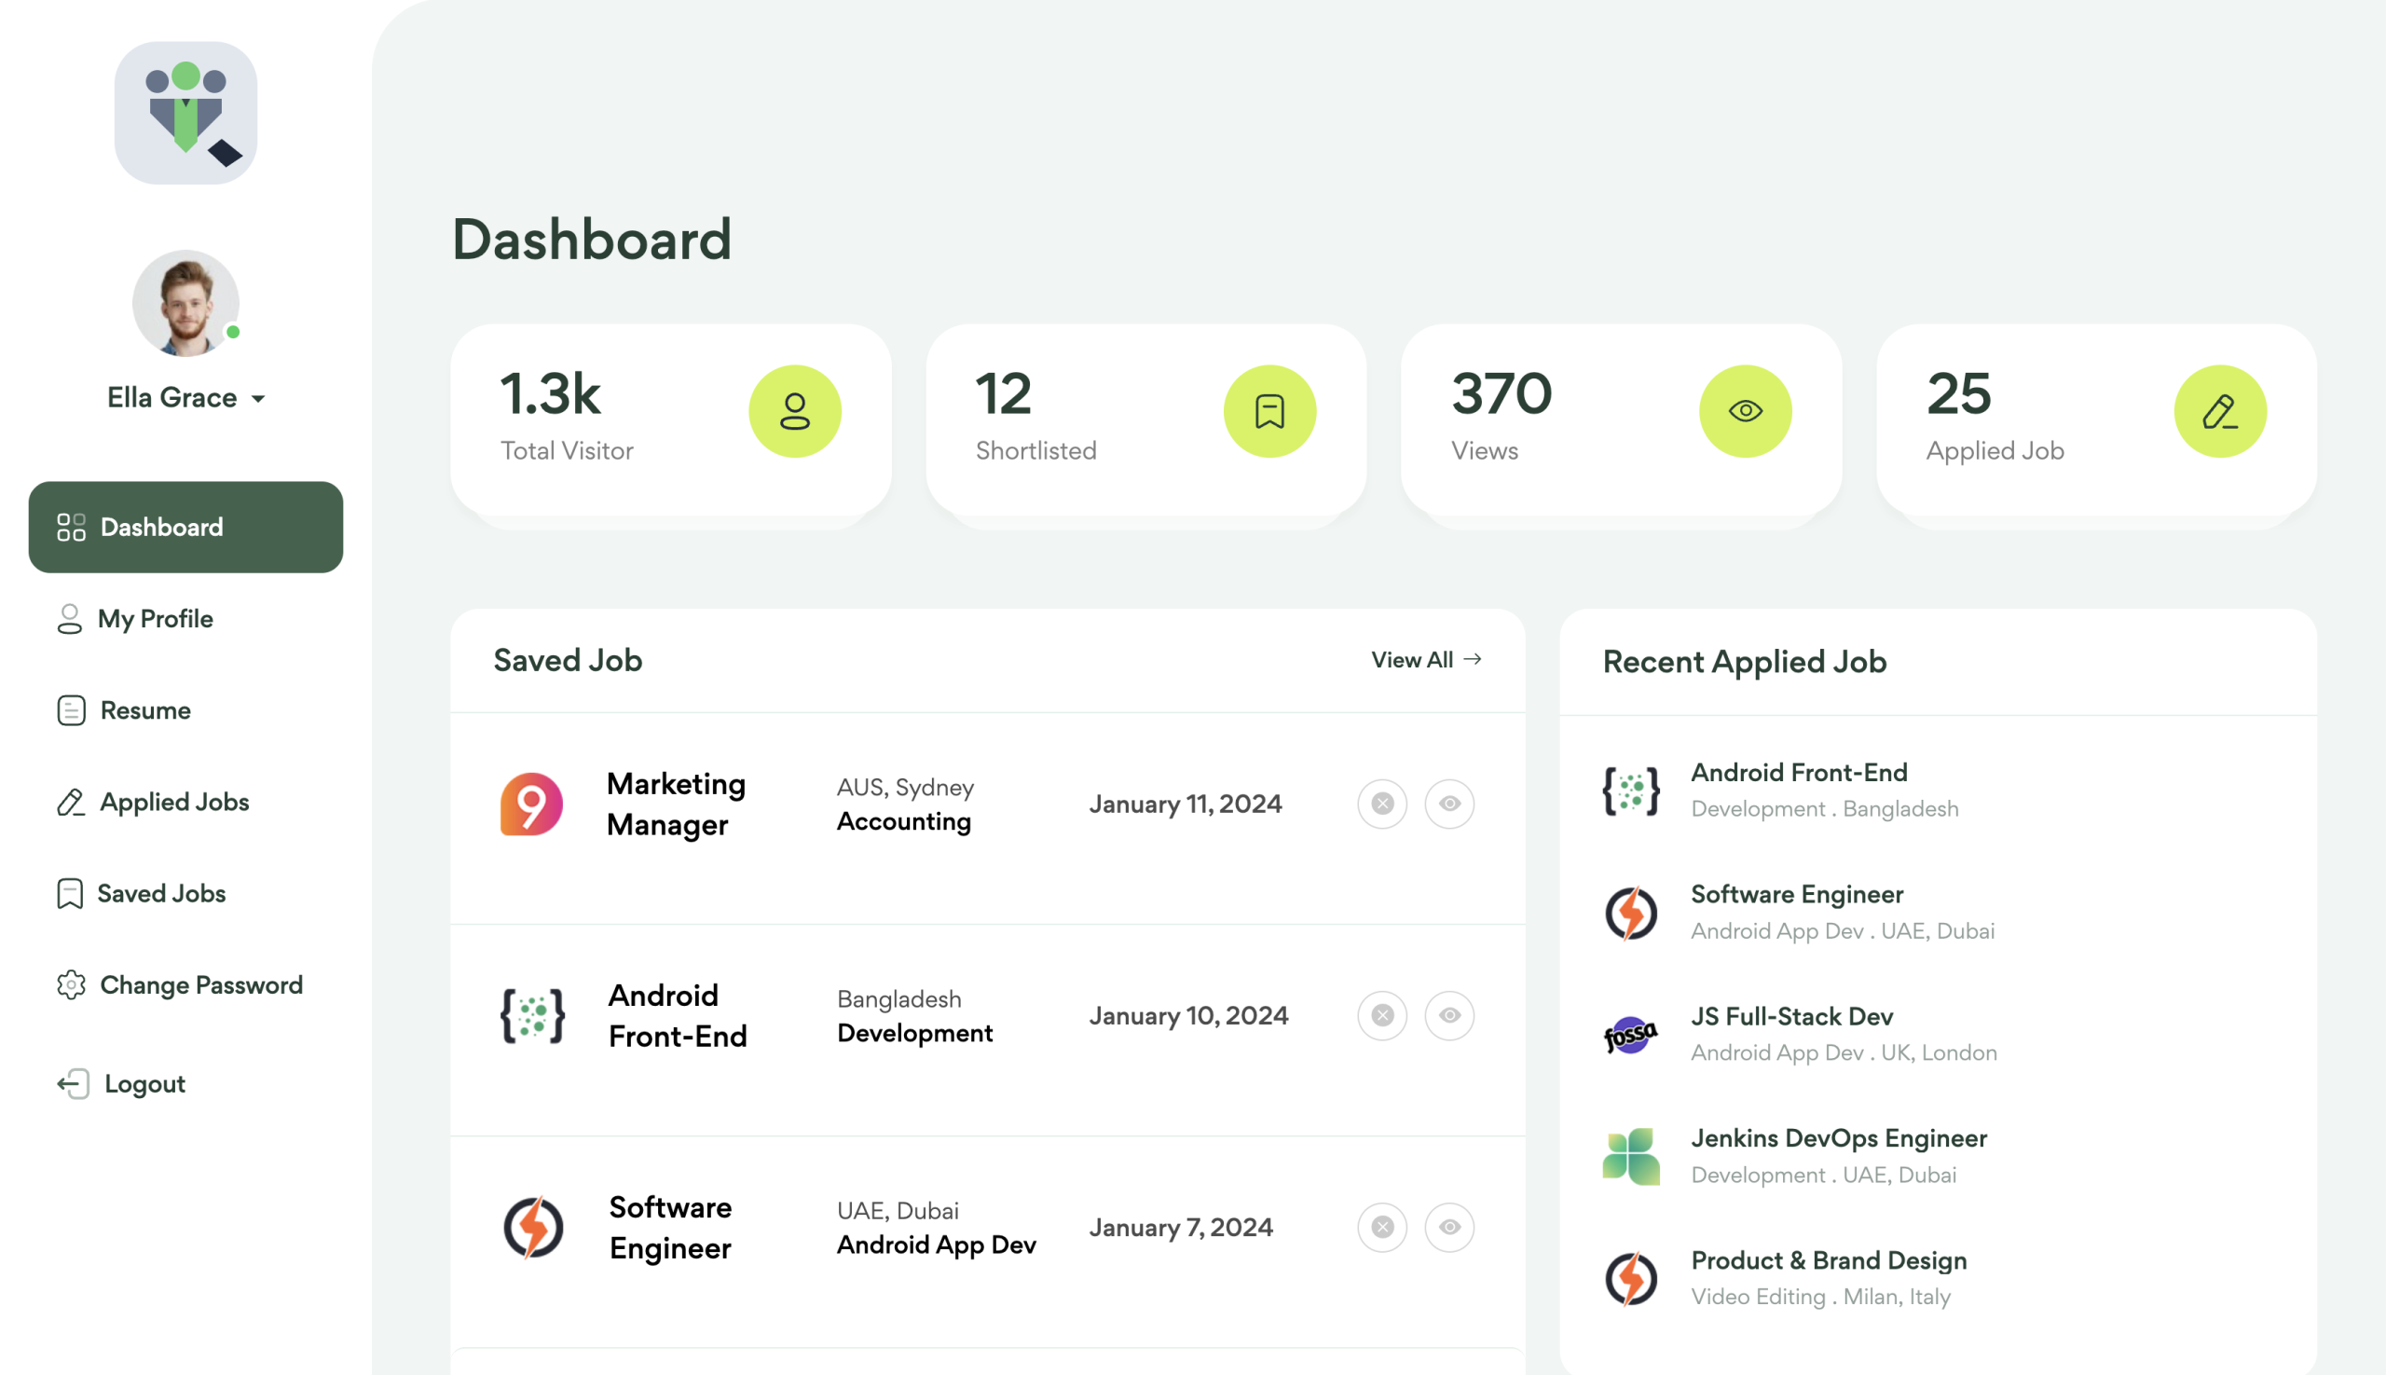Open My Profile in sidebar
2386x1375 pixels.
pos(155,619)
